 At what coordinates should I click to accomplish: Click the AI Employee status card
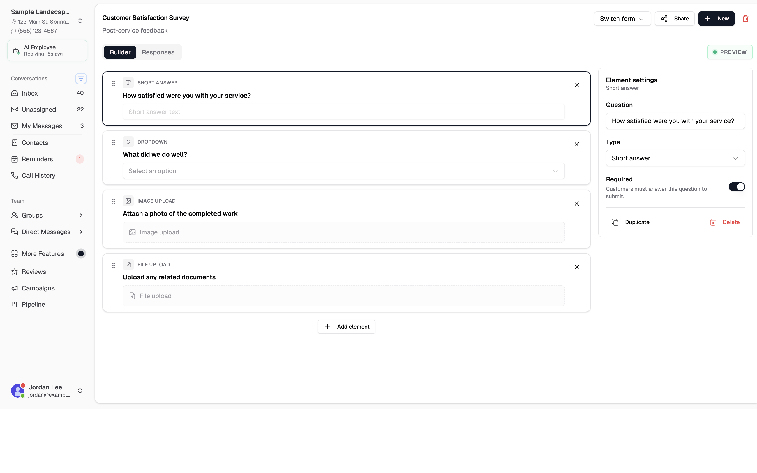coord(47,51)
